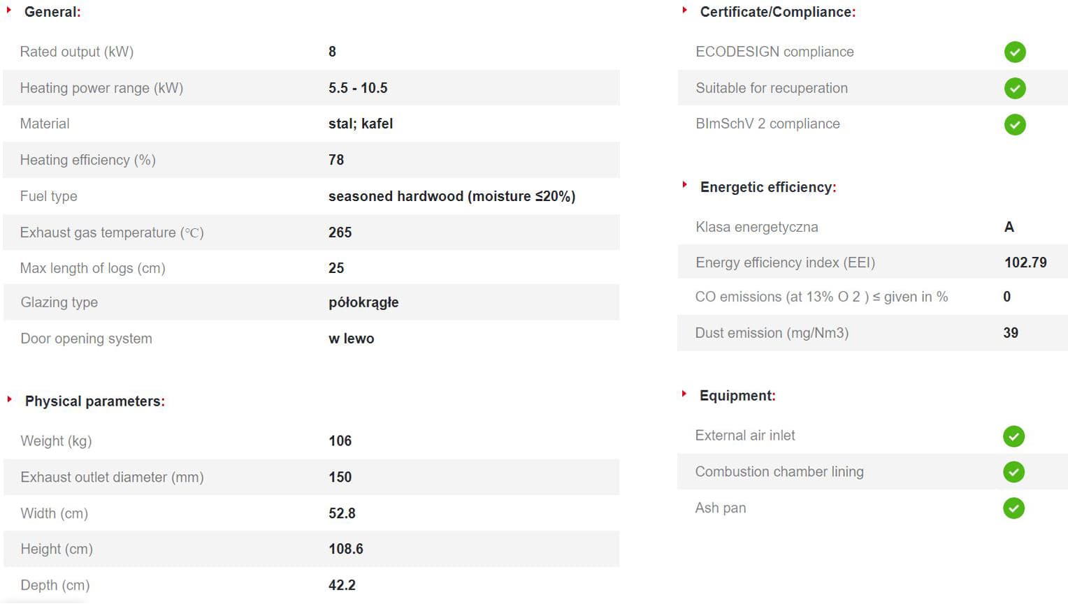1068x613 pixels.
Task: Click the Combustion chamber lining checkmark icon
Action: coord(1013,472)
